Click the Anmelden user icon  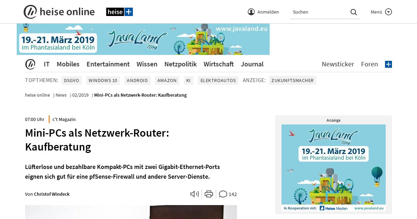[251, 12]
